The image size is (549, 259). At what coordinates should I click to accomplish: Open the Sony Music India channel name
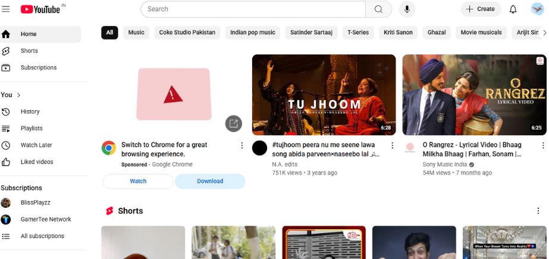coord(445,164)
